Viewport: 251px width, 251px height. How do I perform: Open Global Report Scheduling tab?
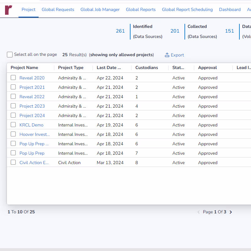[187, 10]
